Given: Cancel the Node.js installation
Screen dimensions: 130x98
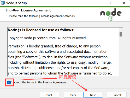Looking at the screenshot, I should [117, 95].
